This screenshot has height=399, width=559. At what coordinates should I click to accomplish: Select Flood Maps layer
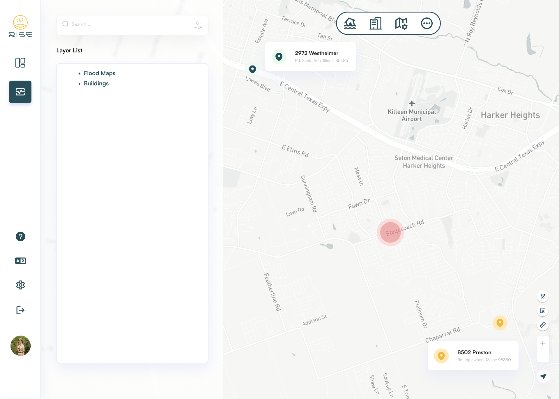coord(100,73)
